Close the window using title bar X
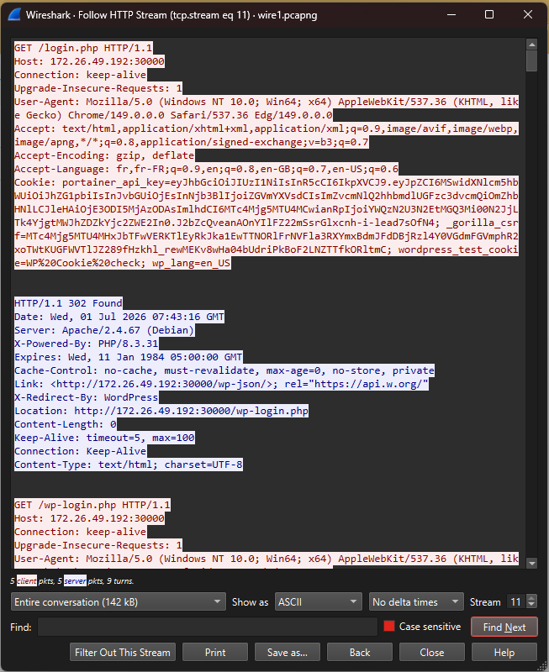Screen dimensions: 549x672 pos(528,14)
